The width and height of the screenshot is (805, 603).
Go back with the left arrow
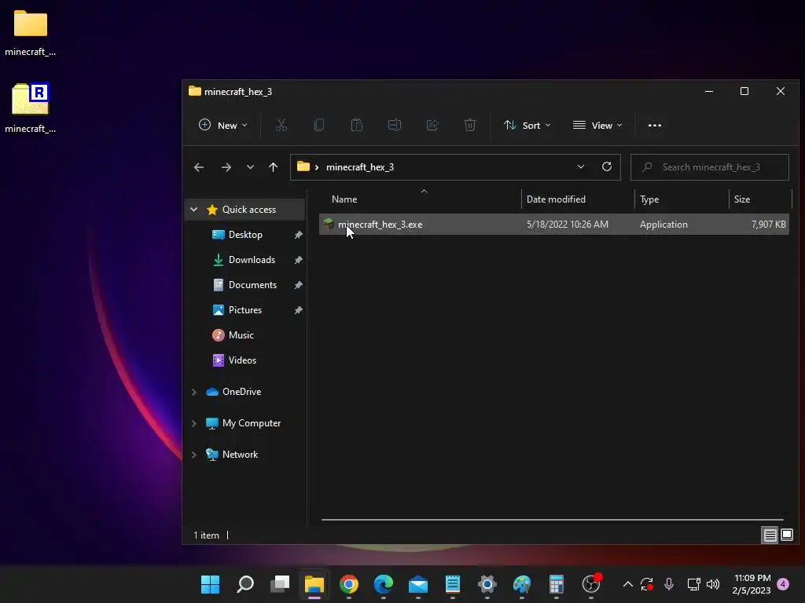(x=199, y=167)
